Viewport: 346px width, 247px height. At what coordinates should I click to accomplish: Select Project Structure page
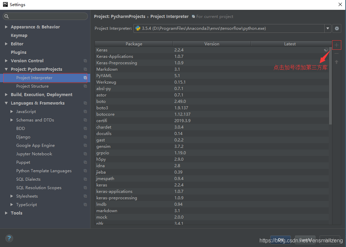pos(32,86)
